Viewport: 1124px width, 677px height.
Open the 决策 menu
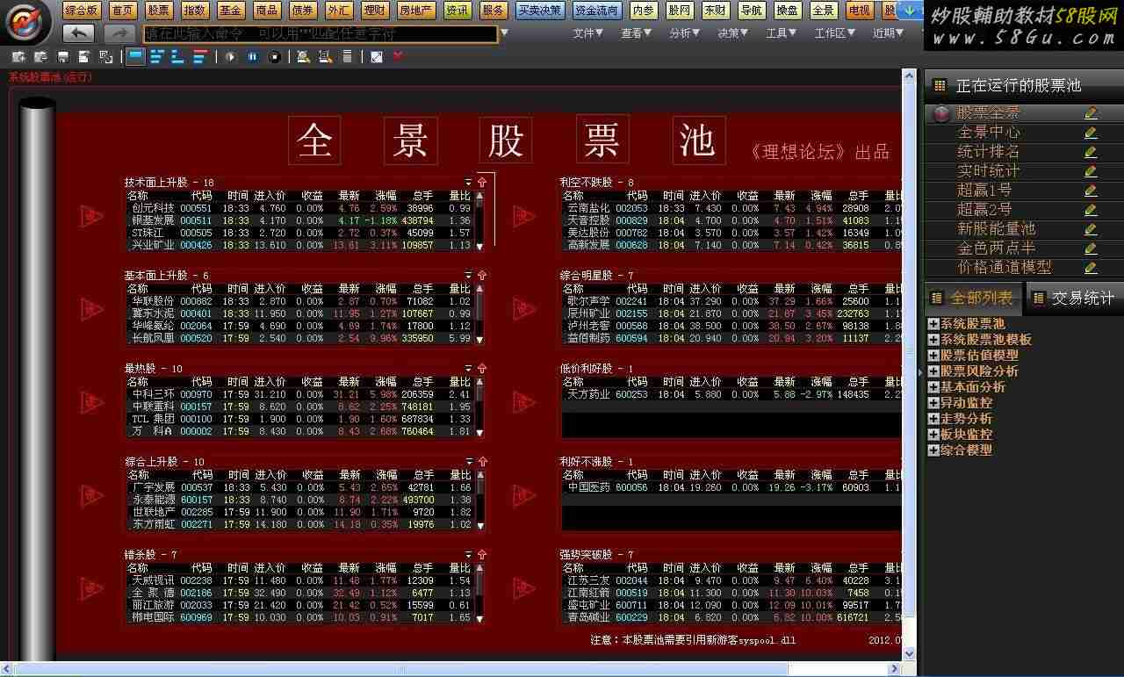pyautogui.click(x=733, y=33)
